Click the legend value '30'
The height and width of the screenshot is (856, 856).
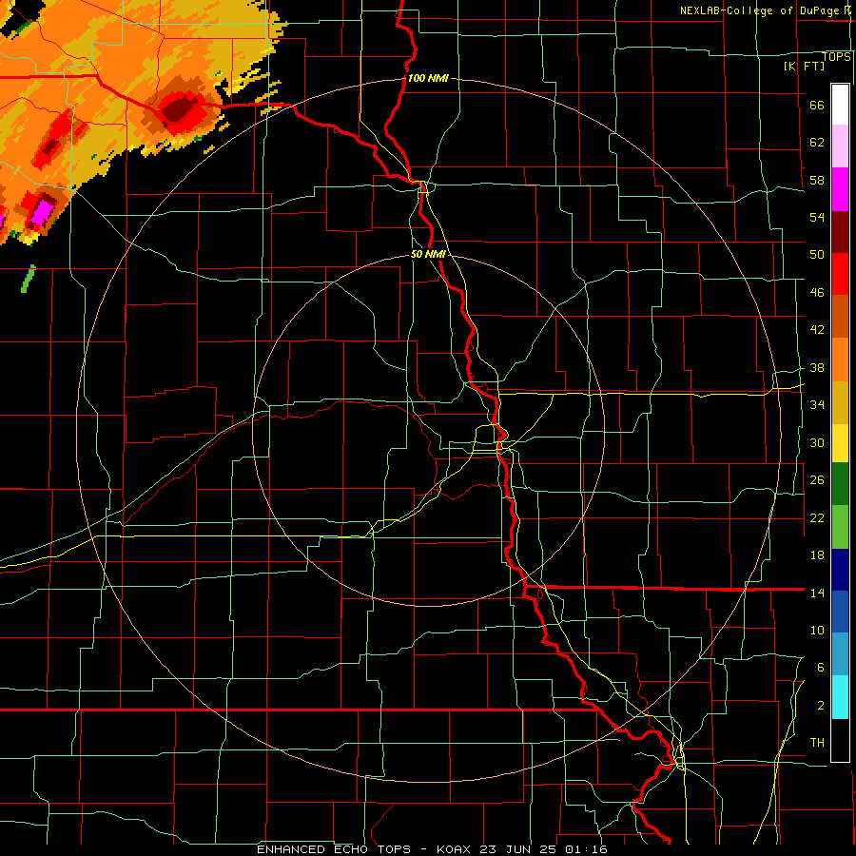pos(817,442)
